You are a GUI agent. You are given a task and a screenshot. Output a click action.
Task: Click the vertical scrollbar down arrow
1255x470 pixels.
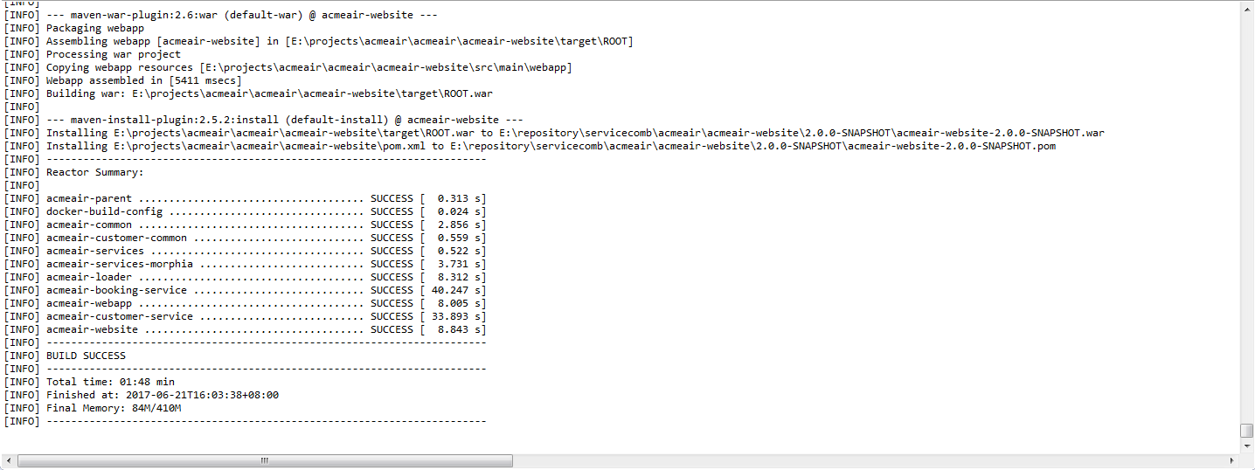(x=1247, y=446)
